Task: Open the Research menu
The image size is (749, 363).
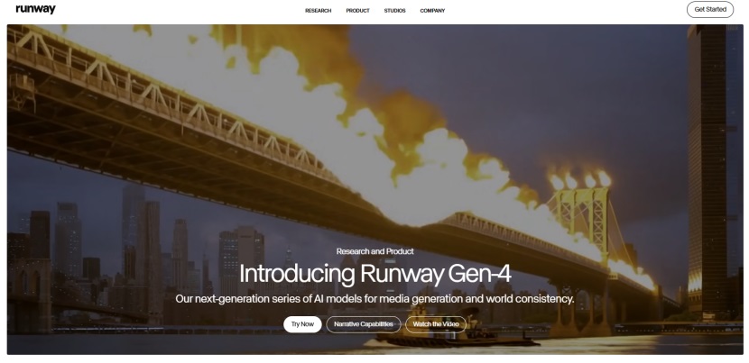Action: coord(318,11)
